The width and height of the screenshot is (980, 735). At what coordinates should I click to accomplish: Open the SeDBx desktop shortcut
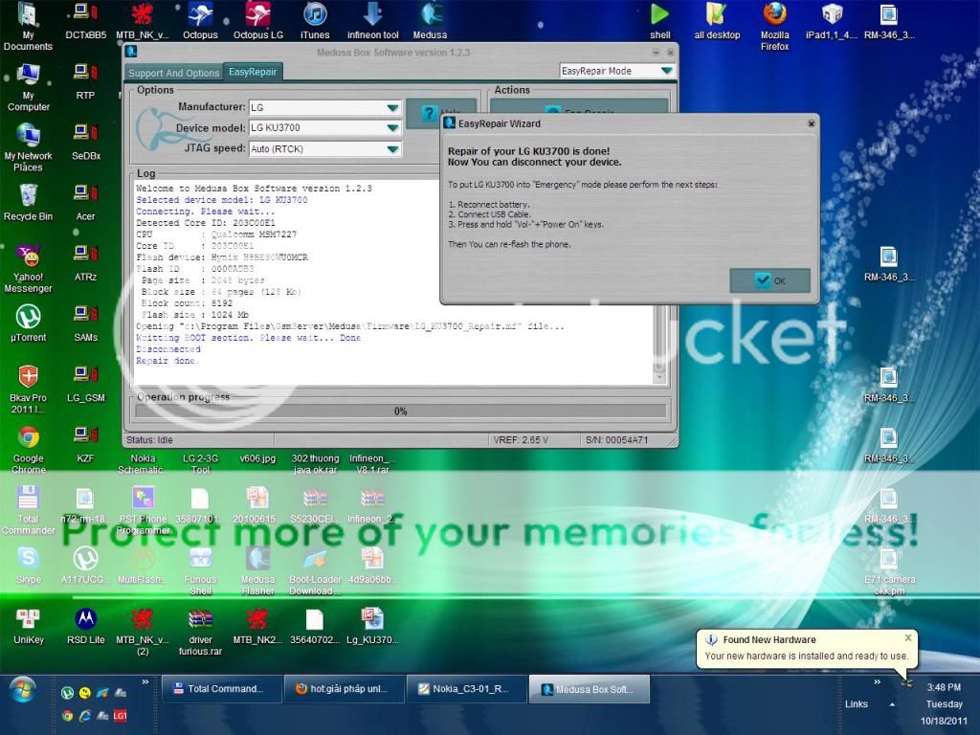pyautogui.click(x=85, y=143)
